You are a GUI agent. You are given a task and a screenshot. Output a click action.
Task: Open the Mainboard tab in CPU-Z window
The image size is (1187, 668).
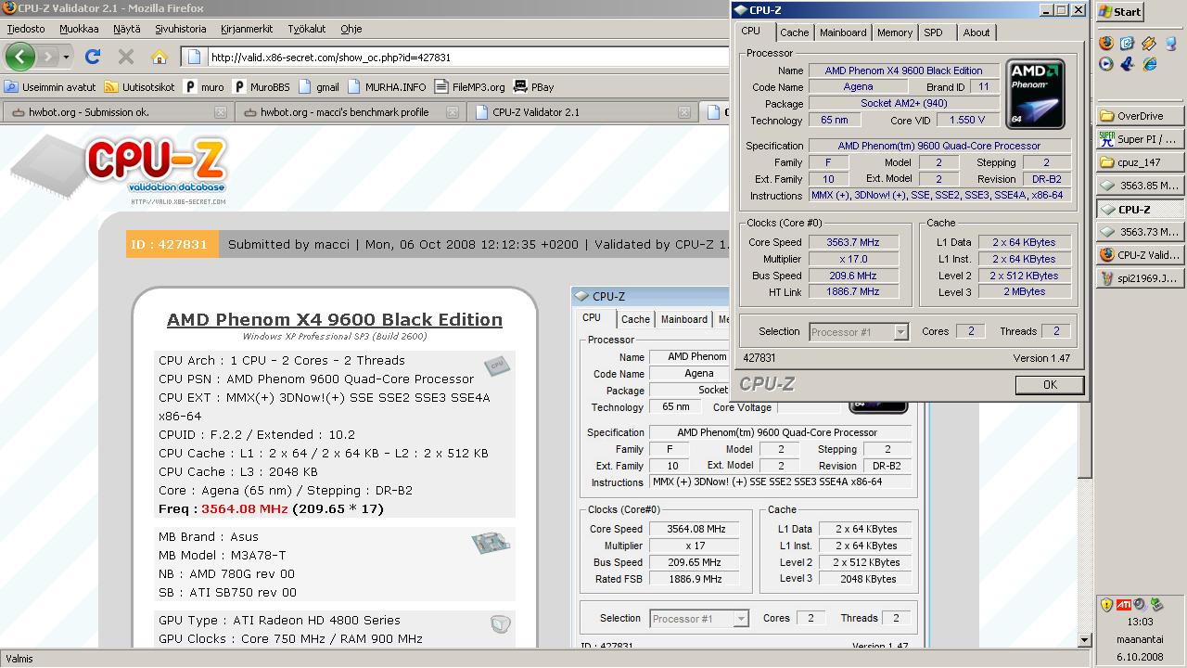tap(843, 32)
